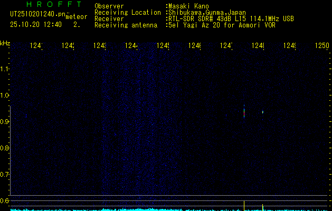Click the tall yellow spike in bottom strip
This screenshot has height=211, width=332.
pos(244,206)
